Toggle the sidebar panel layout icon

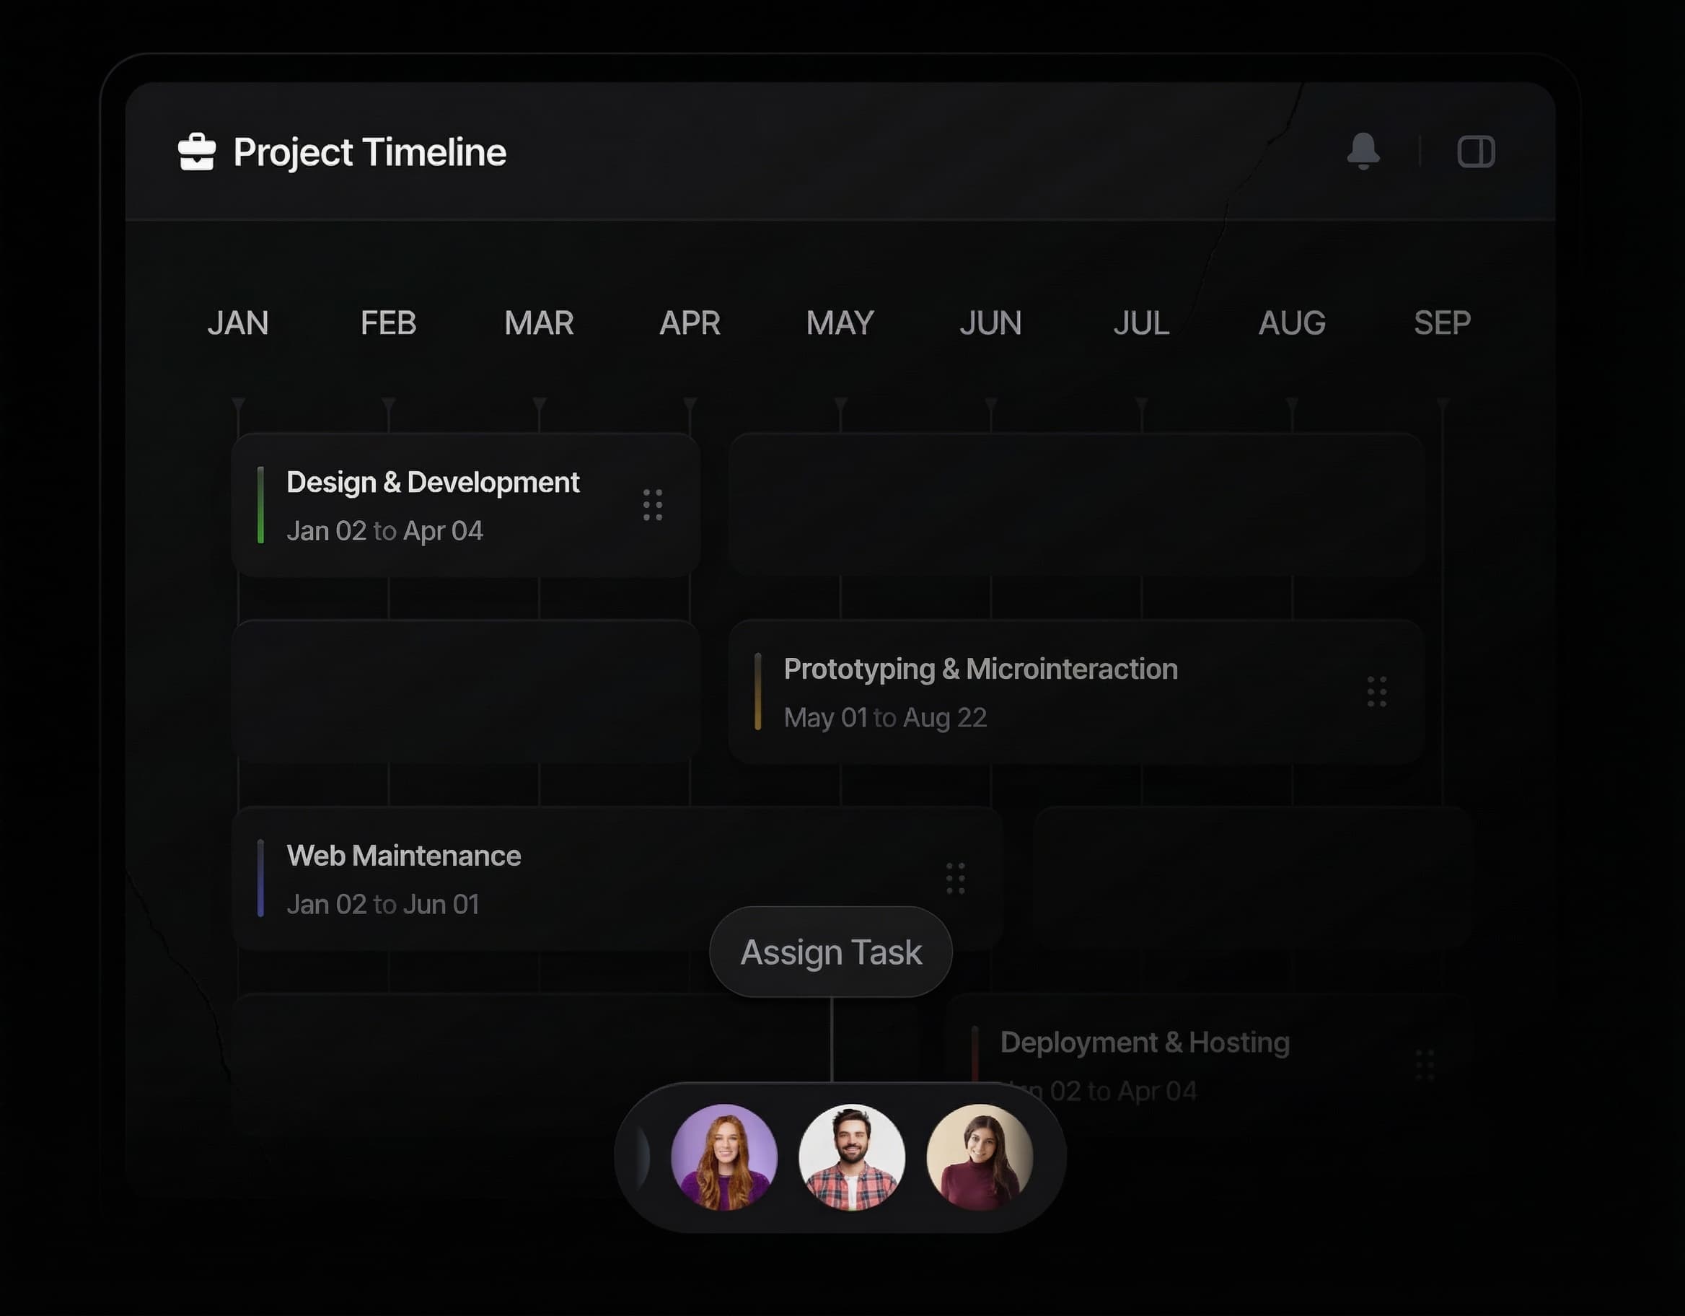tap(1475, 152)
